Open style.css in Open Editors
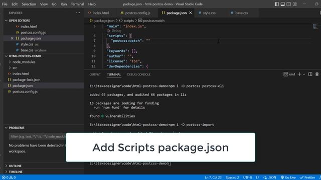The width and height of the screenshot is (321, 180). pos(27,44)
